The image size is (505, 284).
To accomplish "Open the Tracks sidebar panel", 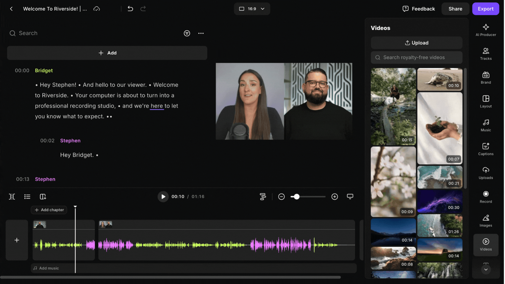I will [486, 54].
